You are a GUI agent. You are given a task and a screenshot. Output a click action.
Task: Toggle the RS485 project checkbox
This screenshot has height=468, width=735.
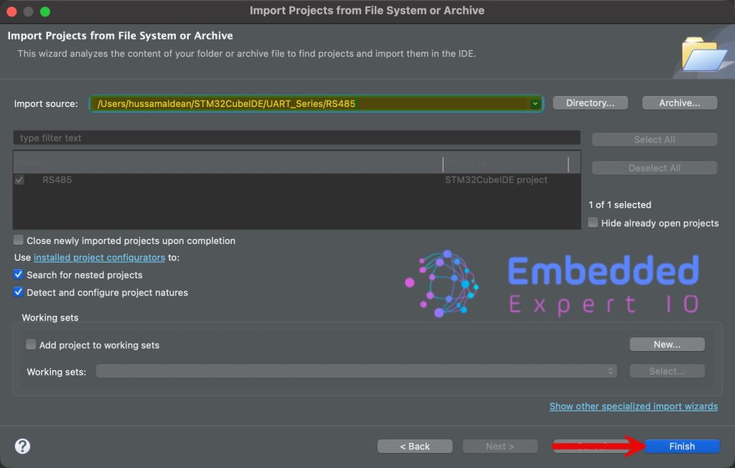coord(19,180)
